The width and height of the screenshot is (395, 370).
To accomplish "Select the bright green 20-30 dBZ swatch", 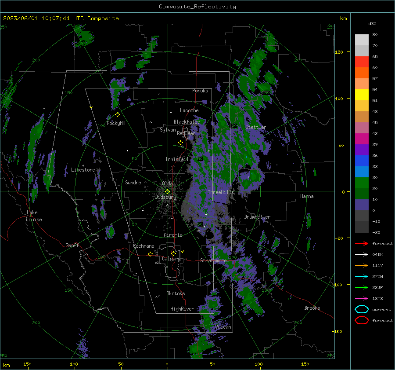I will [362, 183].
